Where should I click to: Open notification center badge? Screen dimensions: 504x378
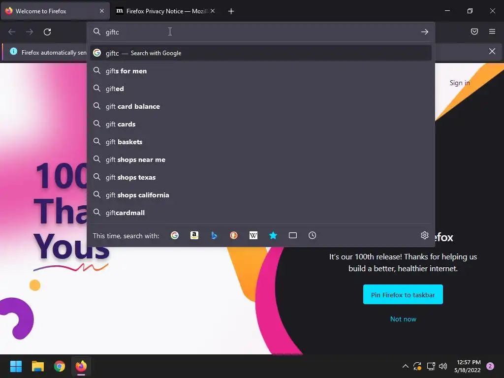pos(490,366)
